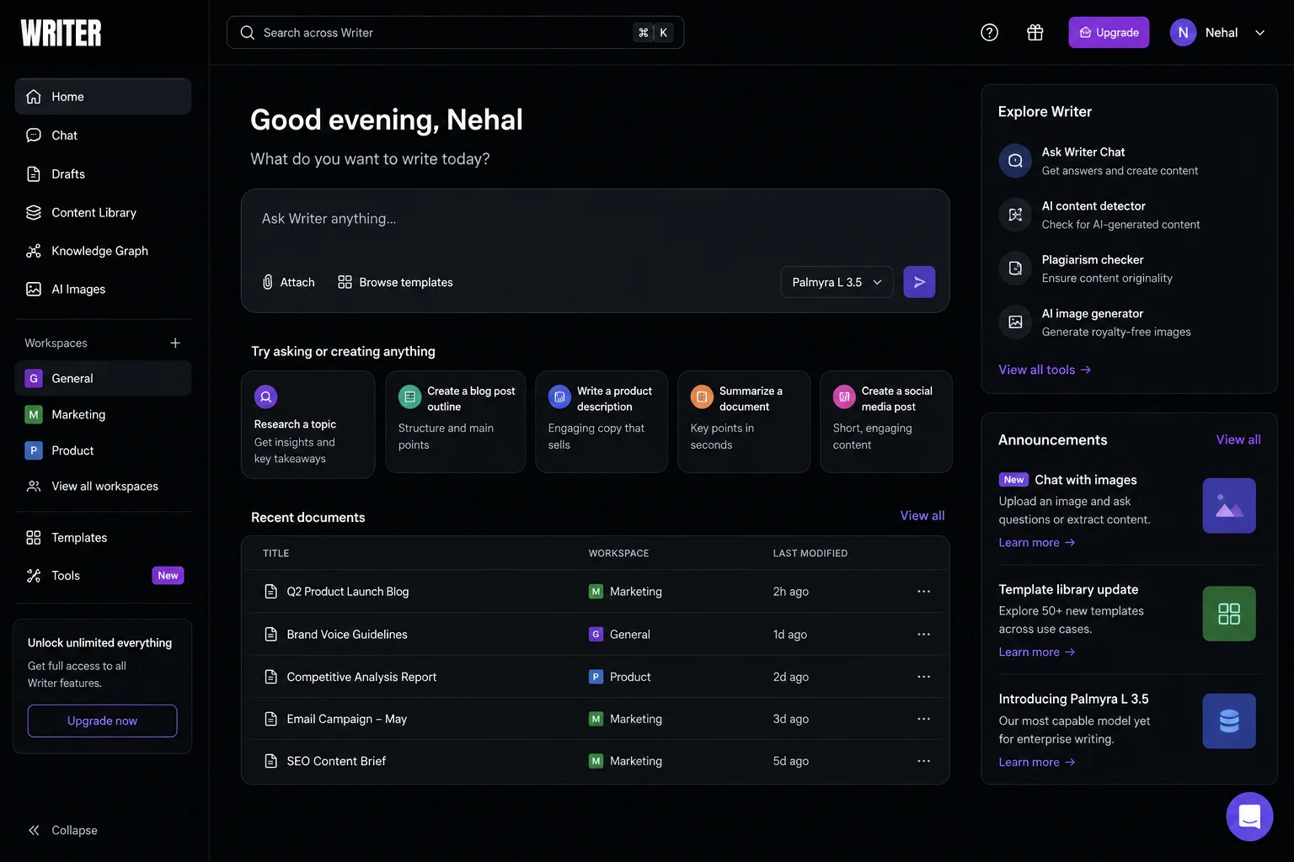Click the Last Modified column header
Screen dimensions: 1294x862
[x=810, y=553]
